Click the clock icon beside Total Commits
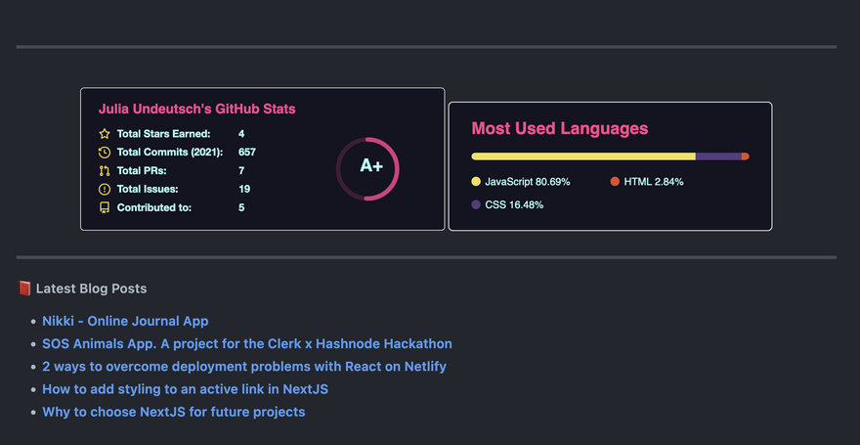The height and width of the screenshot is (445, 860). pos(105,153)
